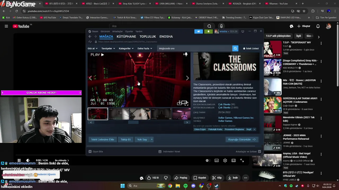Open the KÜTÜPHANE tab in Steam
339x190 pixels.
coord(126,36)
